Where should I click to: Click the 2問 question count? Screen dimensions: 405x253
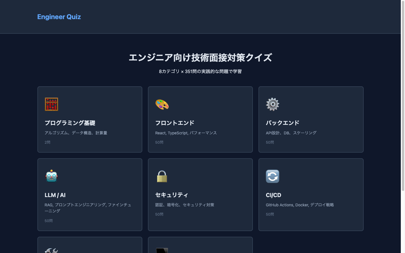tap(48, 142)
